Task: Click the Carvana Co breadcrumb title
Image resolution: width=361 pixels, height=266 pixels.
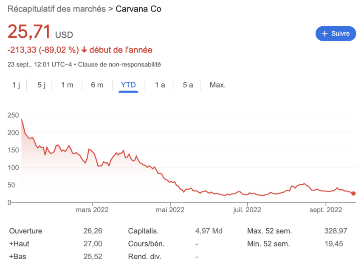Action: [138, 9]
